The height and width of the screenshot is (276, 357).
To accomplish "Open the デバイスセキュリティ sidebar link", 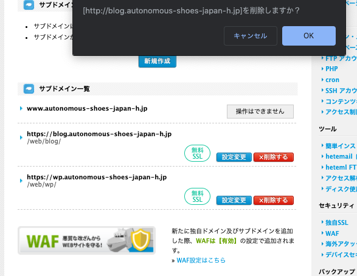I will pos(341,255).
